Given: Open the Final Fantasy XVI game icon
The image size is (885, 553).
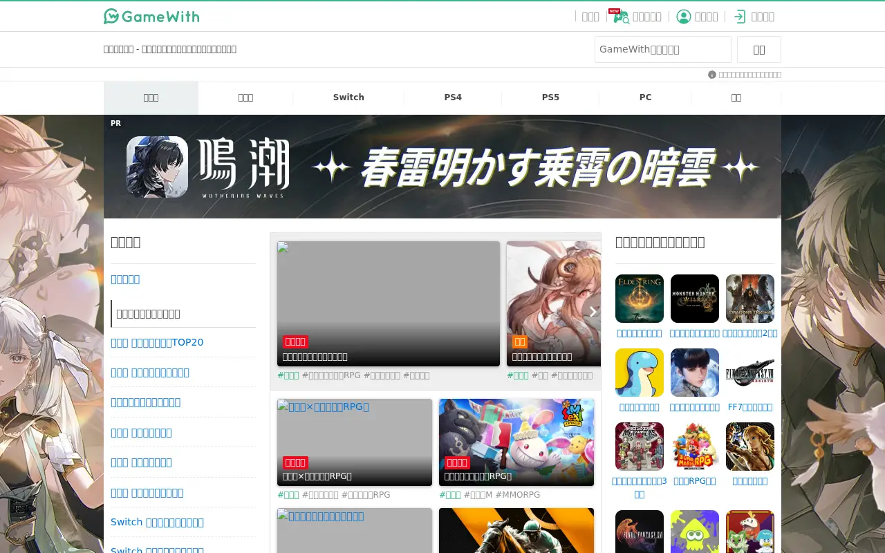Looking at the screenshot, I should pyautogui.click(x=640, y=532).
